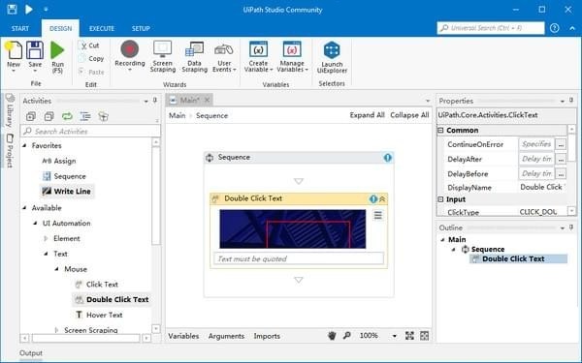Click the Search Activities input field
Viewport: 582px width, 363px height.
pyautogui.click(x=90, y=131)
